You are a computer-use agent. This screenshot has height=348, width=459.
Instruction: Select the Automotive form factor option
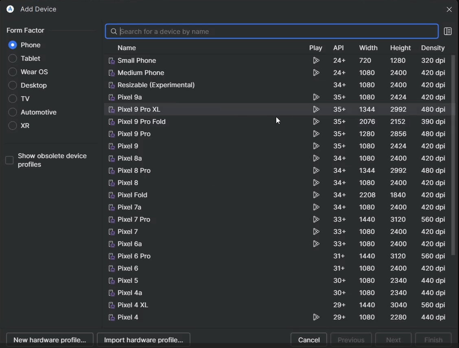point(13,112)
